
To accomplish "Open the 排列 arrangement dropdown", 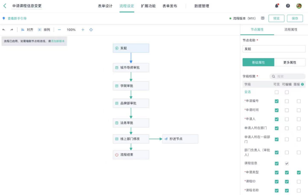I will (44, 30).
